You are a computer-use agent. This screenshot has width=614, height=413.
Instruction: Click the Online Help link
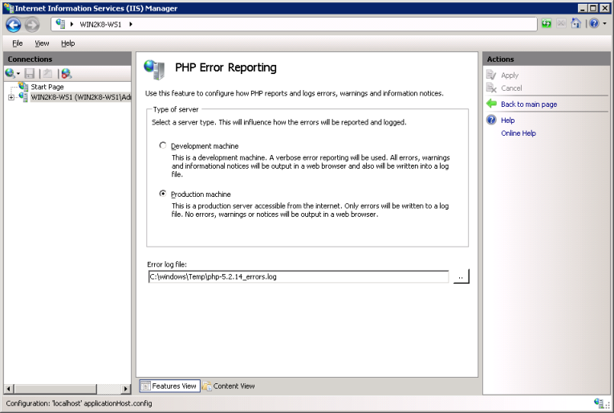[518, 133]
